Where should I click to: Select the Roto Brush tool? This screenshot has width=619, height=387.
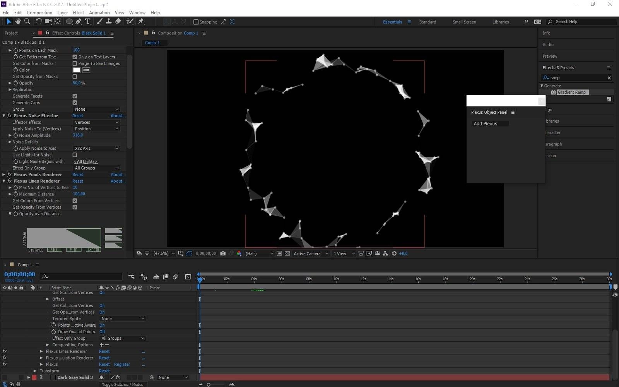[x=130, y=22]
